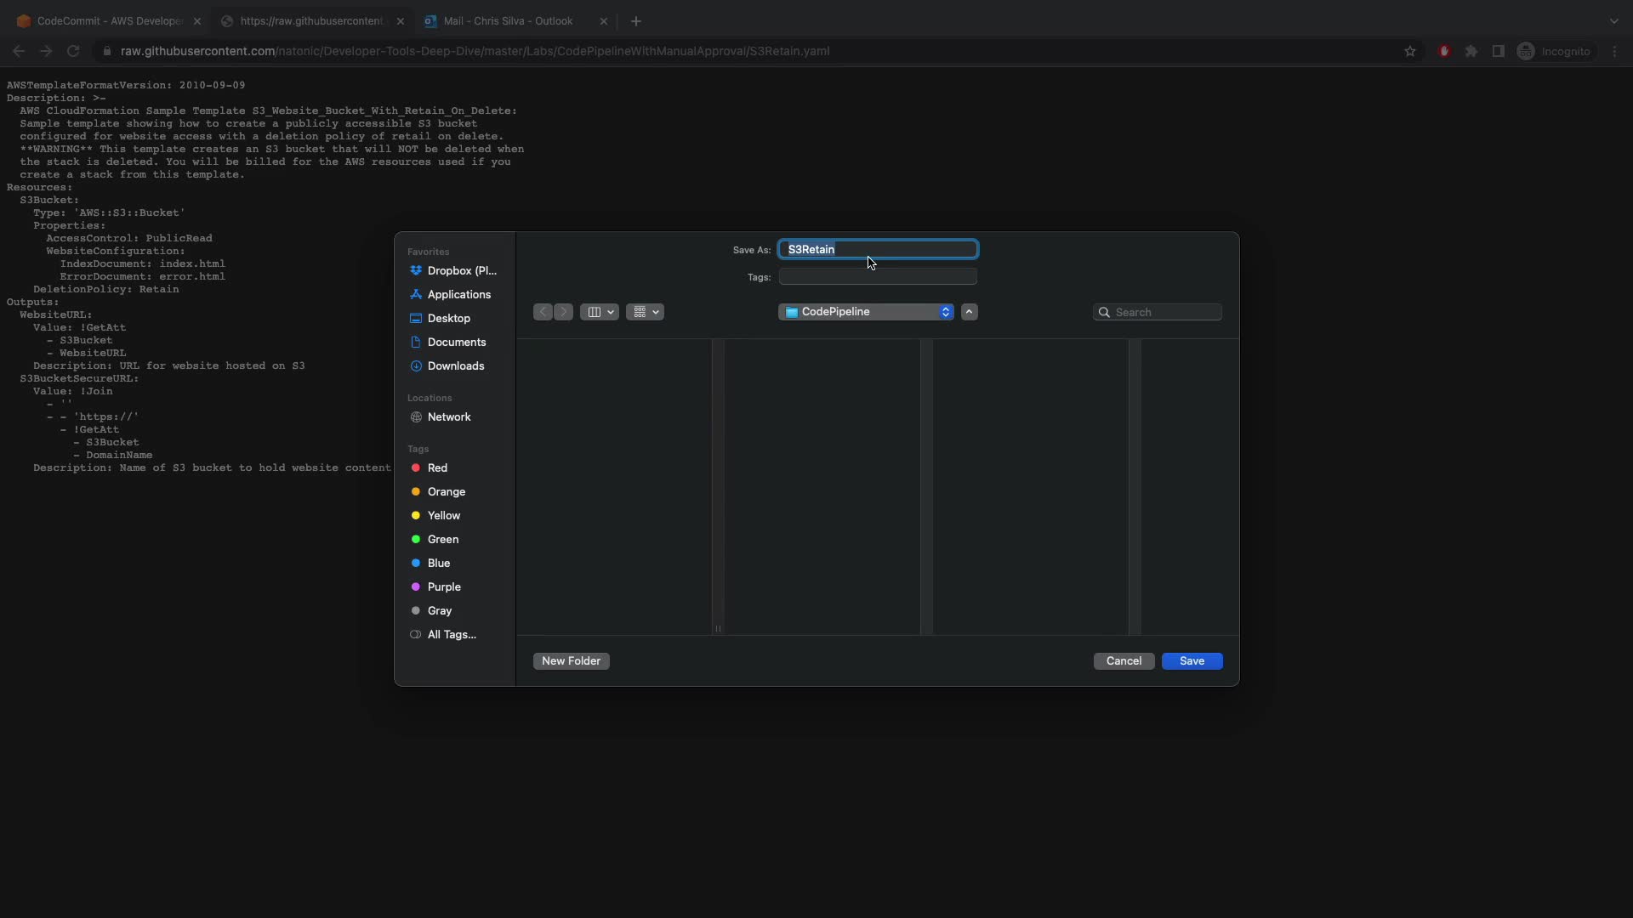
Task: Click the red shield extension icon
Action: pyautogui.click(x=1444, y=51)
